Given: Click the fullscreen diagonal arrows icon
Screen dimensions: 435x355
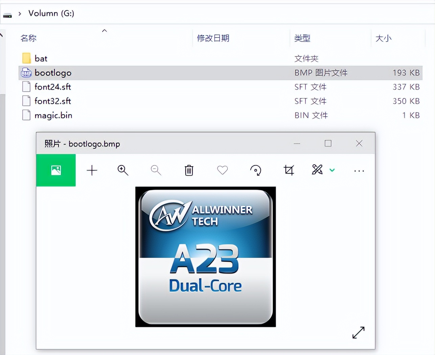Looking at the screenshot, I should pos(359,332).
